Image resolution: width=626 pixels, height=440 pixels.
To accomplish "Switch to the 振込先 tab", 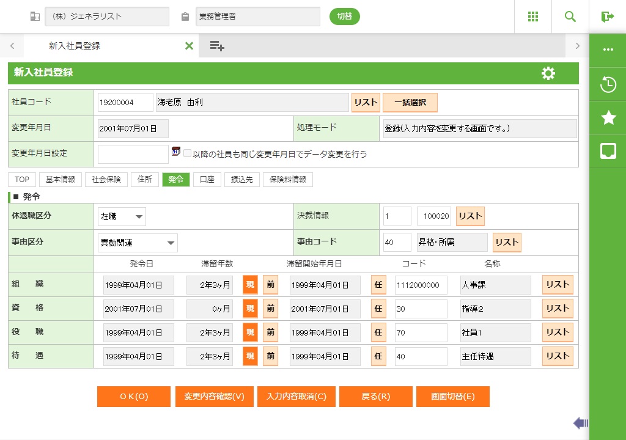I will (x=241, y=180).
